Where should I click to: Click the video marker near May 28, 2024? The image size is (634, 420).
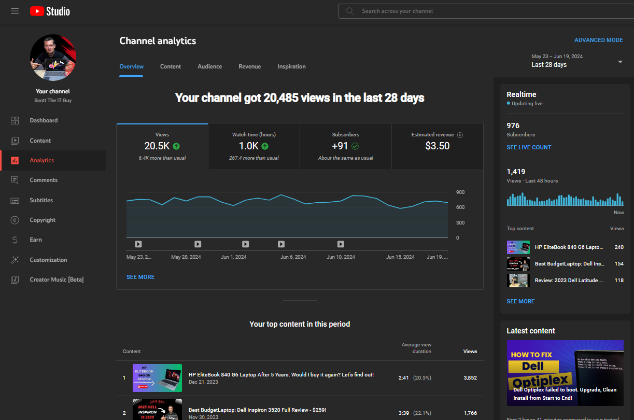click(x=198, y=244)
